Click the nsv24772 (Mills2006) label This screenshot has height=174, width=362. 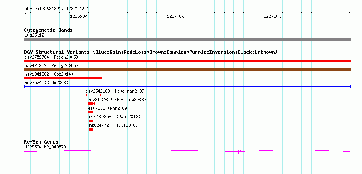coord(113,125)
